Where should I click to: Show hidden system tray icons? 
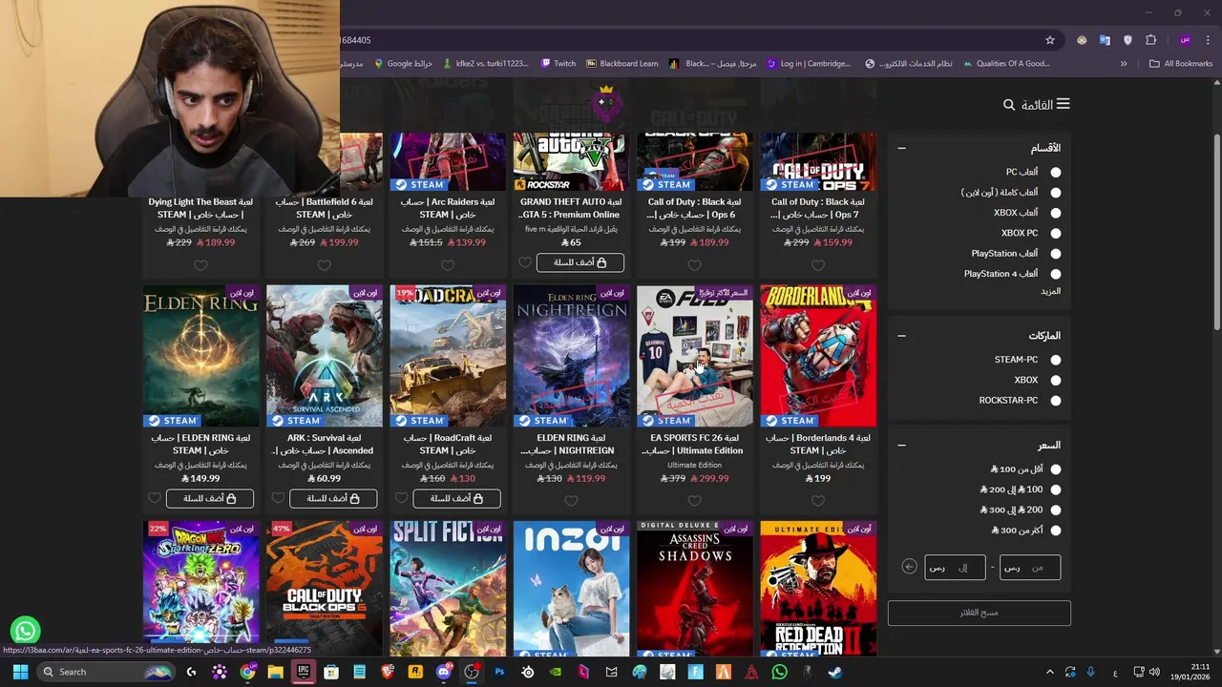1049,672
